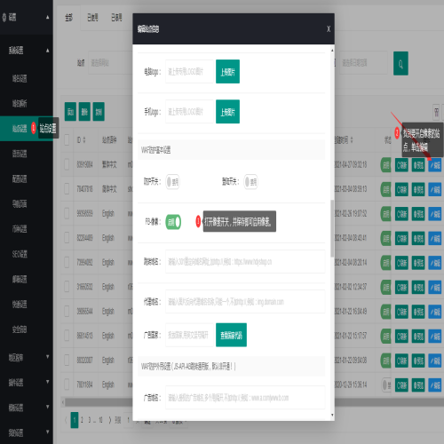The image size is (444, 444).
Task: Close the edit site info dialog
Action: point(329,29)
